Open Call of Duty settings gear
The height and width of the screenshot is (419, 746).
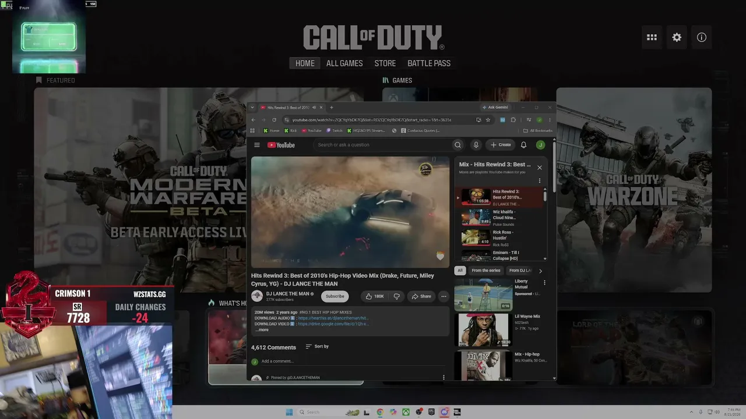677,37
